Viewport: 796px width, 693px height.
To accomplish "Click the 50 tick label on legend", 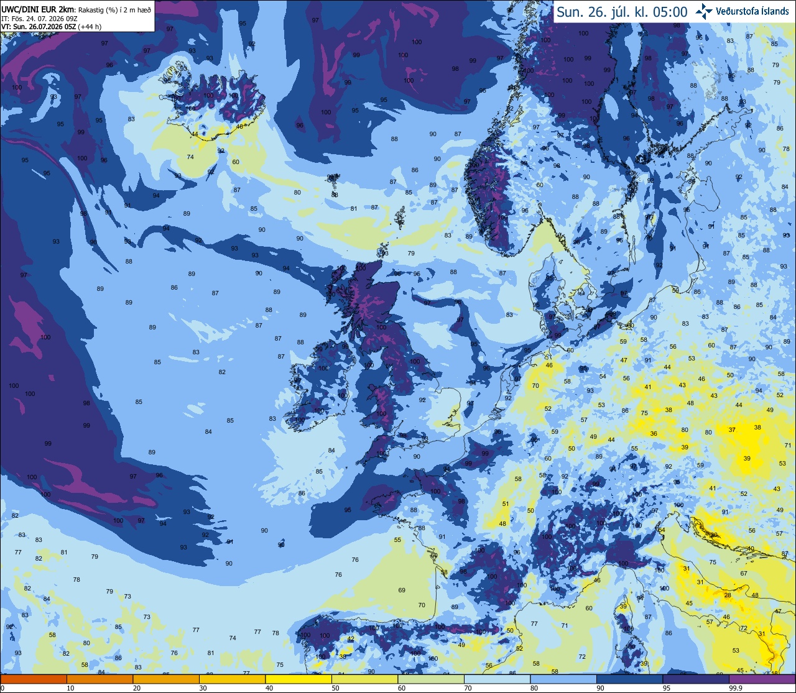I will tap(335, 688).
